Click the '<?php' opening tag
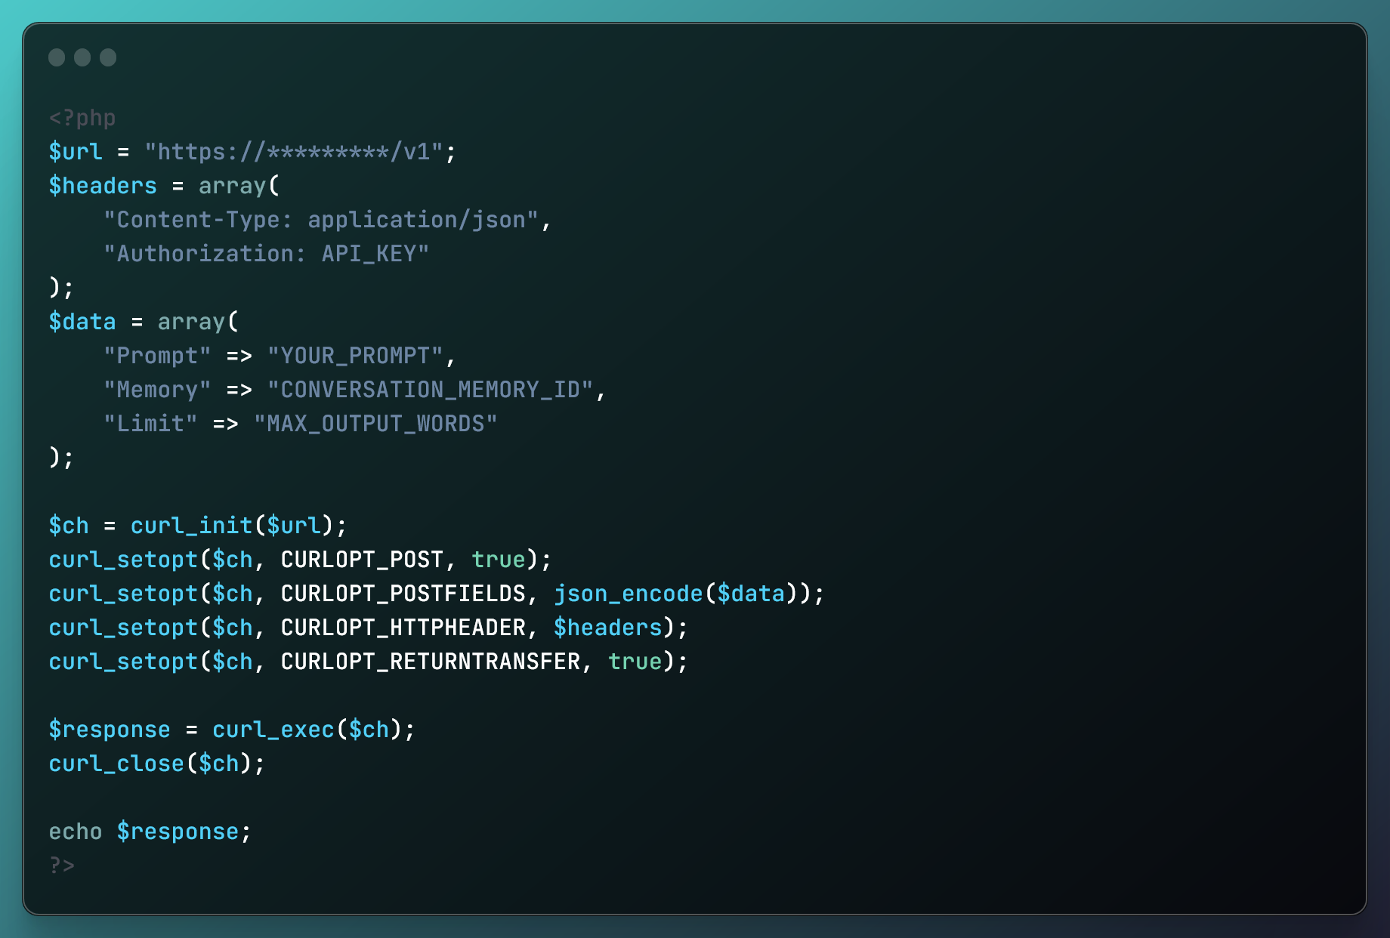Screen dimensions: 1390x938 [x=82, y=119]
